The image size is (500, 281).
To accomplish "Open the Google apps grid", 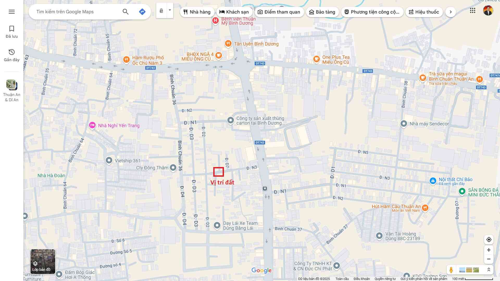I will pos(473,11).
